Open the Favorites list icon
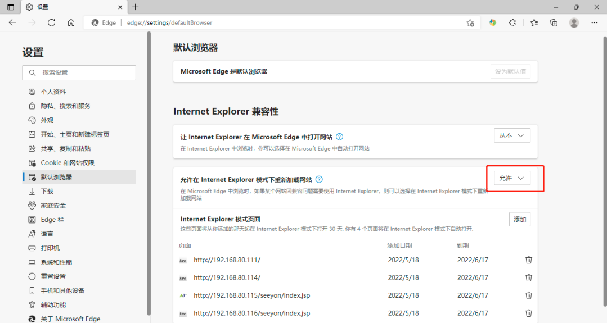The height and width of the screenshot is (323, 607). point(534,23)
